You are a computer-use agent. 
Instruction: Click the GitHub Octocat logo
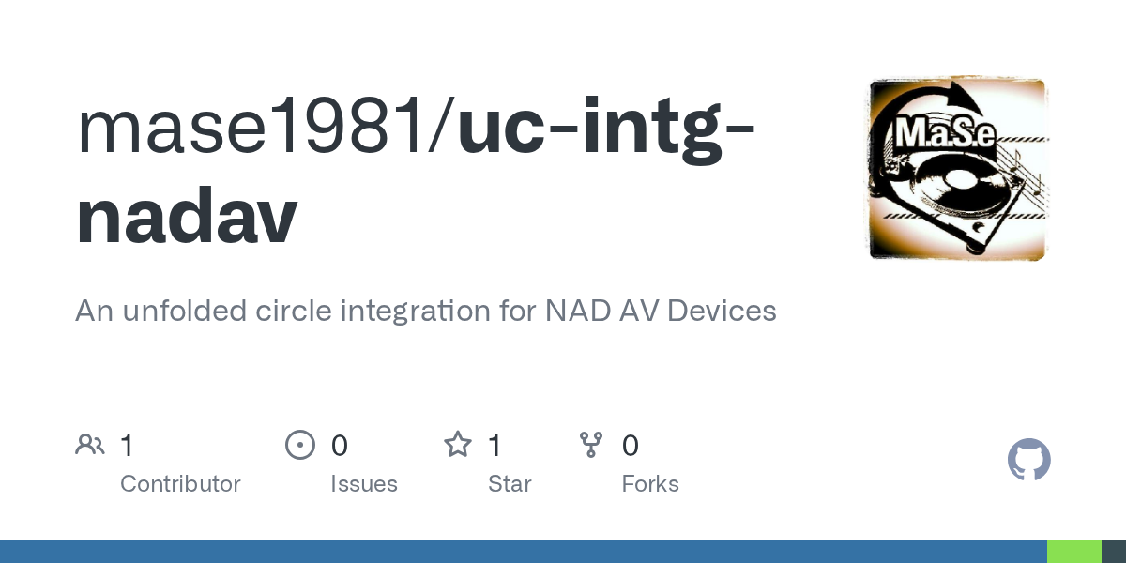click(1028, 460)
